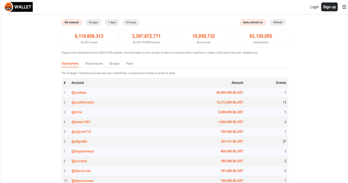Click the 474.111 BLURT amount

(232, 141)
